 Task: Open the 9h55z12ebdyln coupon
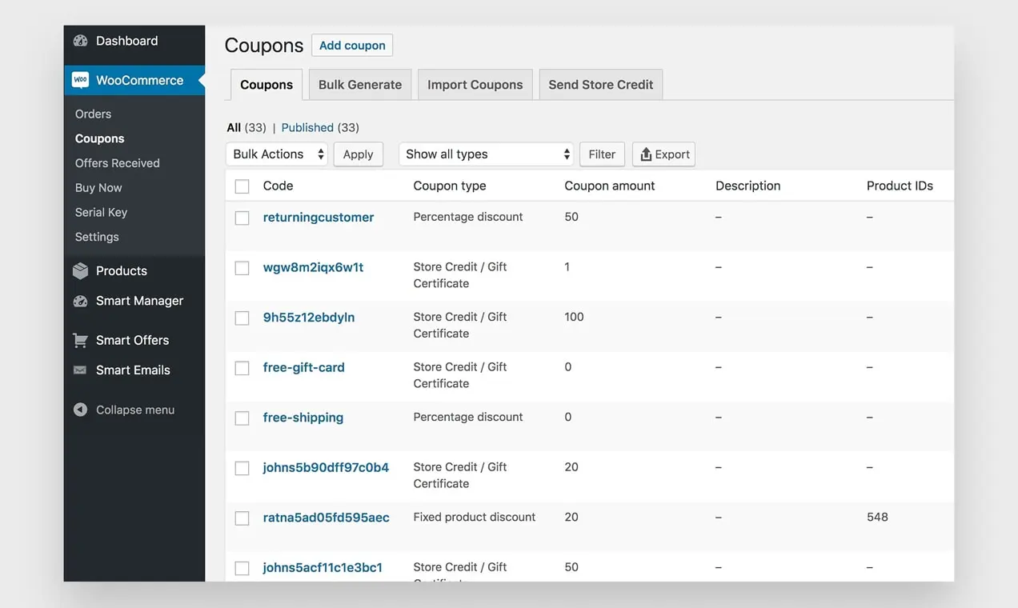click(x=309, y=318)
